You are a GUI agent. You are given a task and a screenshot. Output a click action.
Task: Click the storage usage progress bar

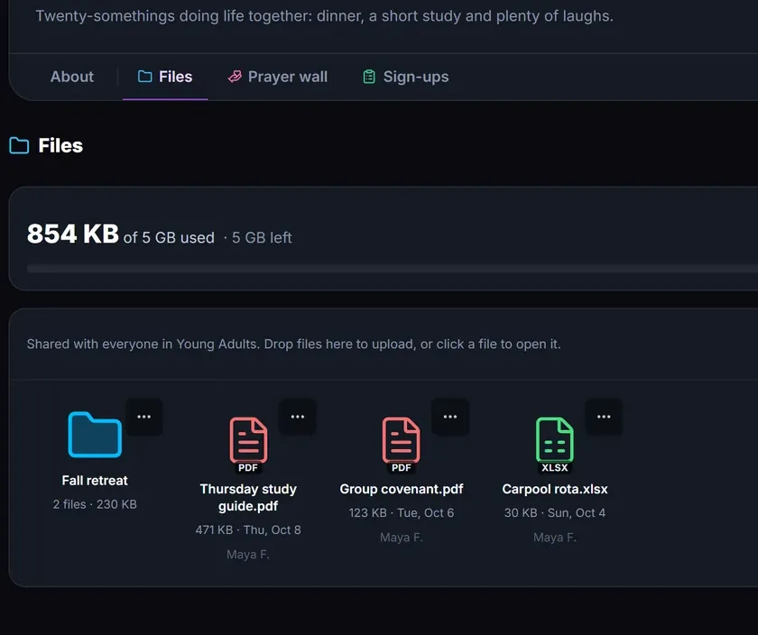(393, 269)
